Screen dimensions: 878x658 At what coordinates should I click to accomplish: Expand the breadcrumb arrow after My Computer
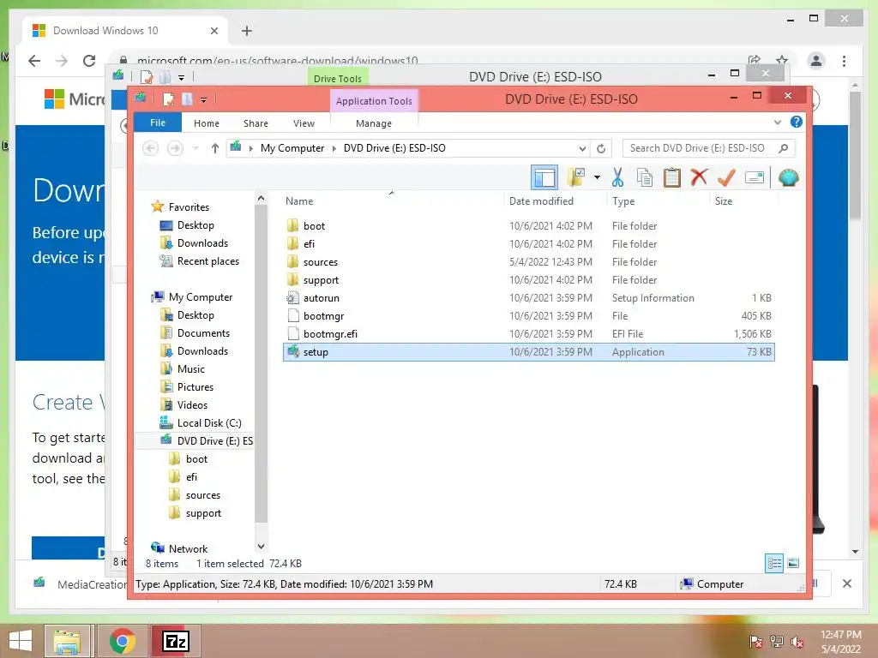(x=334, y=148)
